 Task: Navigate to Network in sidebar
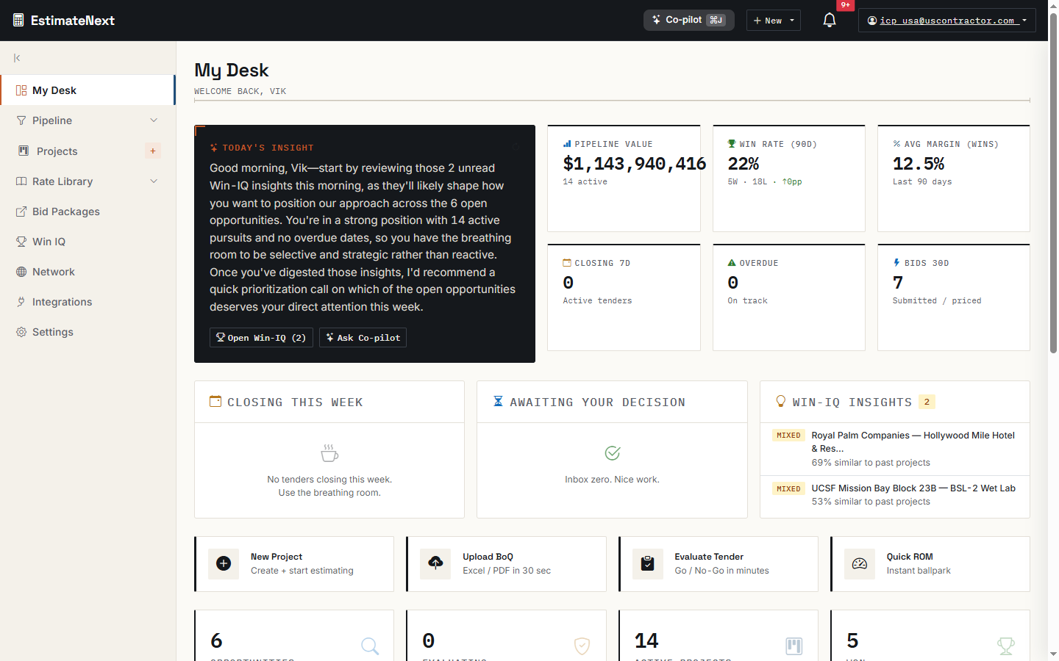[88, 272]
